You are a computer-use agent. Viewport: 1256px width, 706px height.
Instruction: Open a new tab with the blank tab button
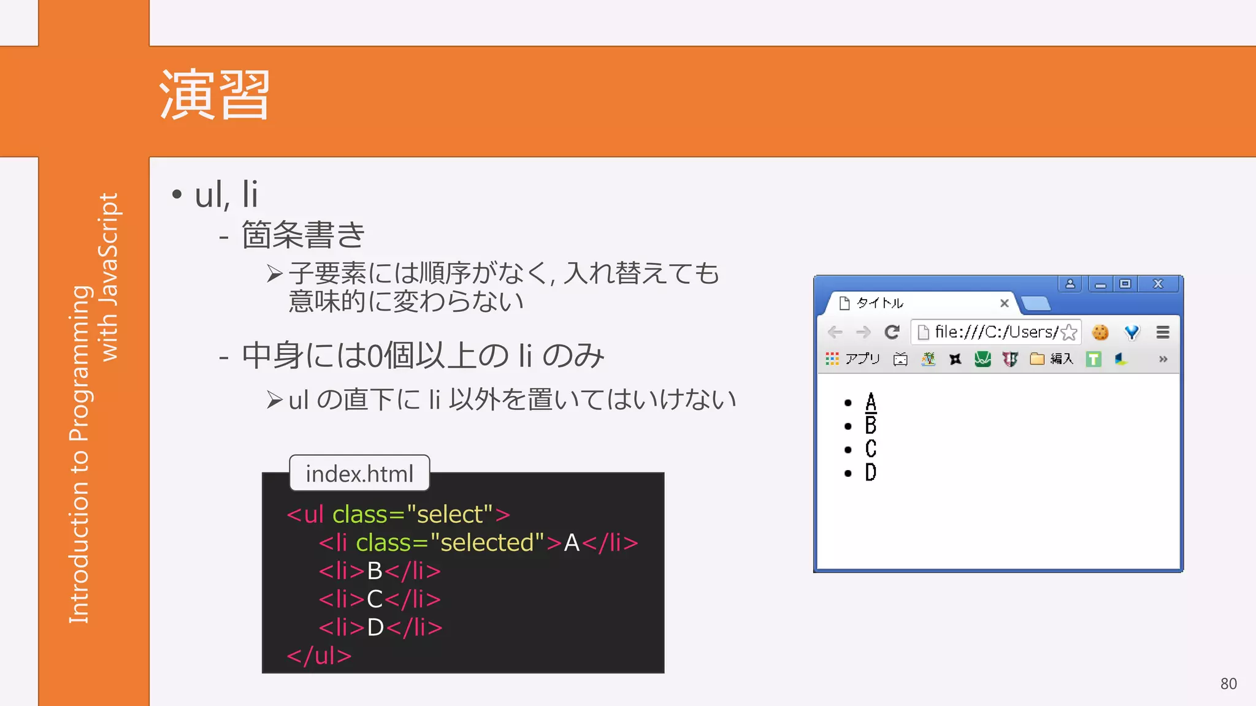coord(1036,303)
